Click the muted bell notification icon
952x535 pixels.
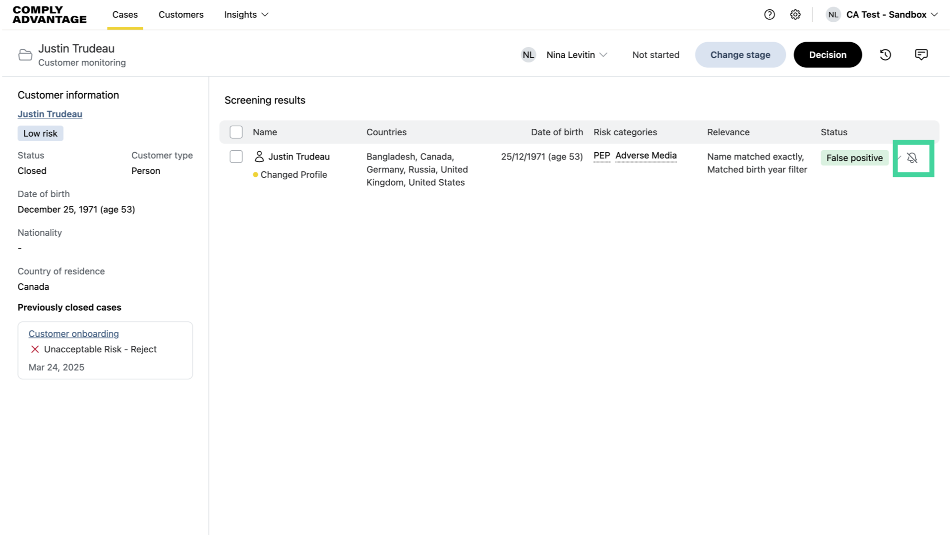(912, 158)
